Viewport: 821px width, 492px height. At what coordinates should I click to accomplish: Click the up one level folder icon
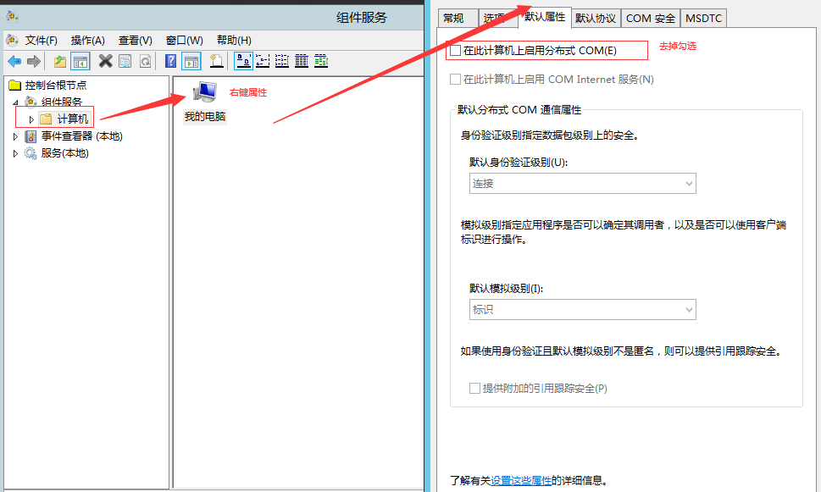pos(58,61)
